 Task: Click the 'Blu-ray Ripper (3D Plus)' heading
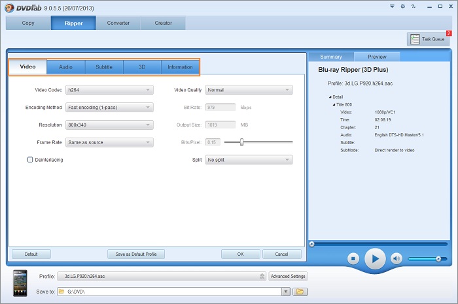(x=353, y=70)
